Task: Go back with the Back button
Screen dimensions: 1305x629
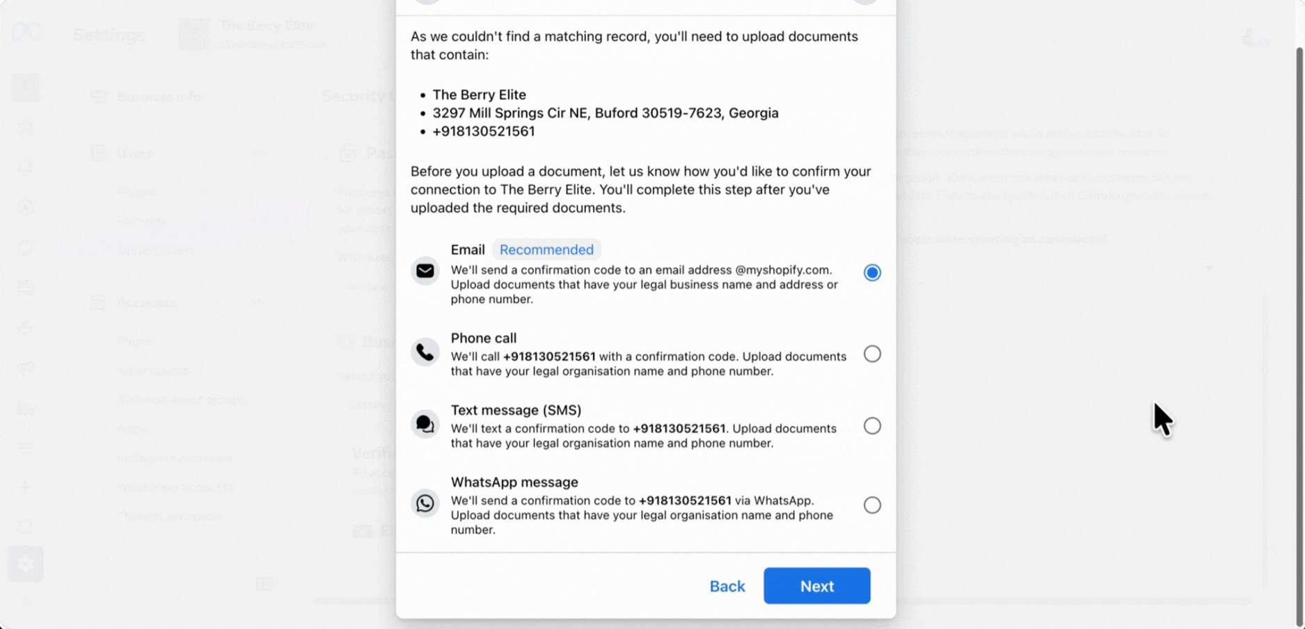Action: [727, 586]
